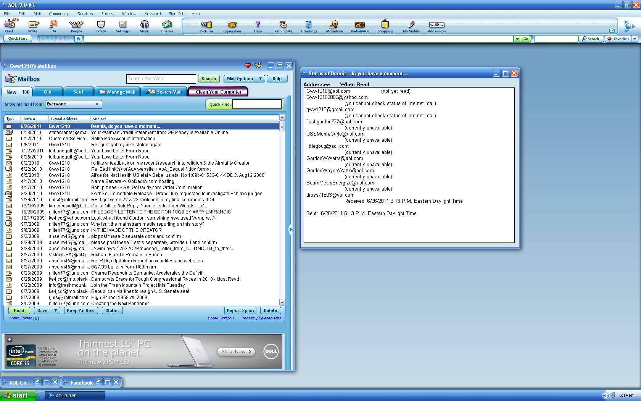This screenshot has height=401, width=641.
Task: Open the Spam Controls link
Action: (221, 318)
